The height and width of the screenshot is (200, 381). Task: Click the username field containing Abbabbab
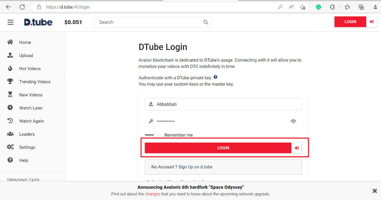(223, 104)
